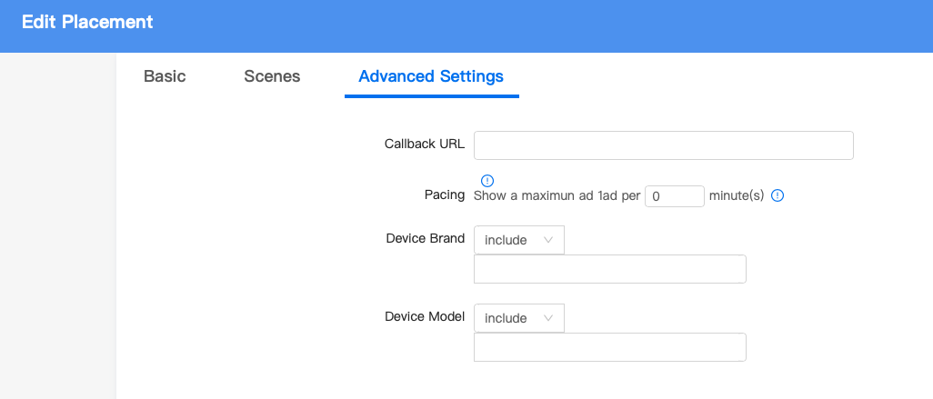Click the Edit Placement title
This screenshot has width=933, height=399.
click(x=87, y=22)
